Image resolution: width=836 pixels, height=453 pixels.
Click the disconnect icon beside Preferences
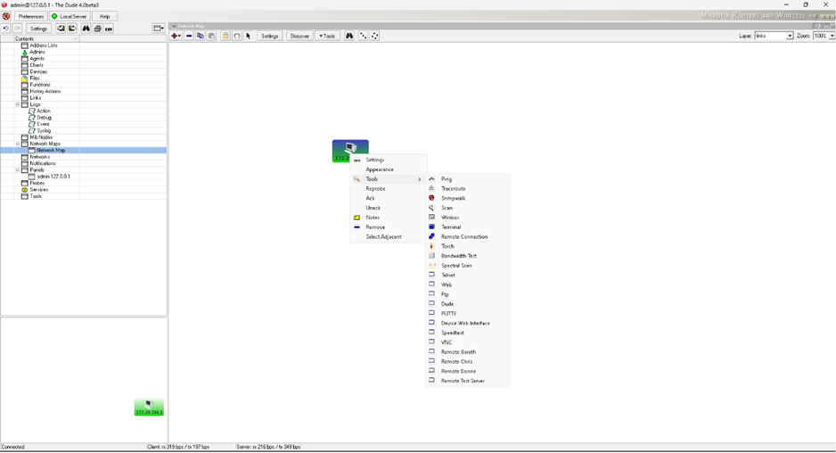coord(6,17)
